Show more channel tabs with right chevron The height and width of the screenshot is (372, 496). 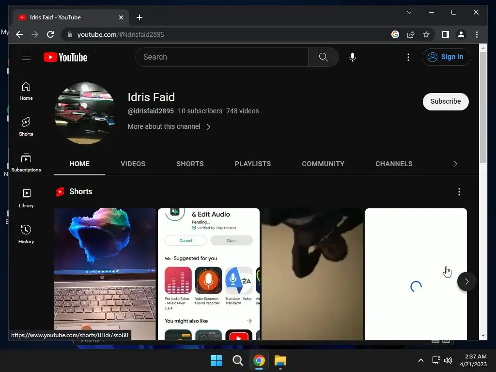[455, 164]
